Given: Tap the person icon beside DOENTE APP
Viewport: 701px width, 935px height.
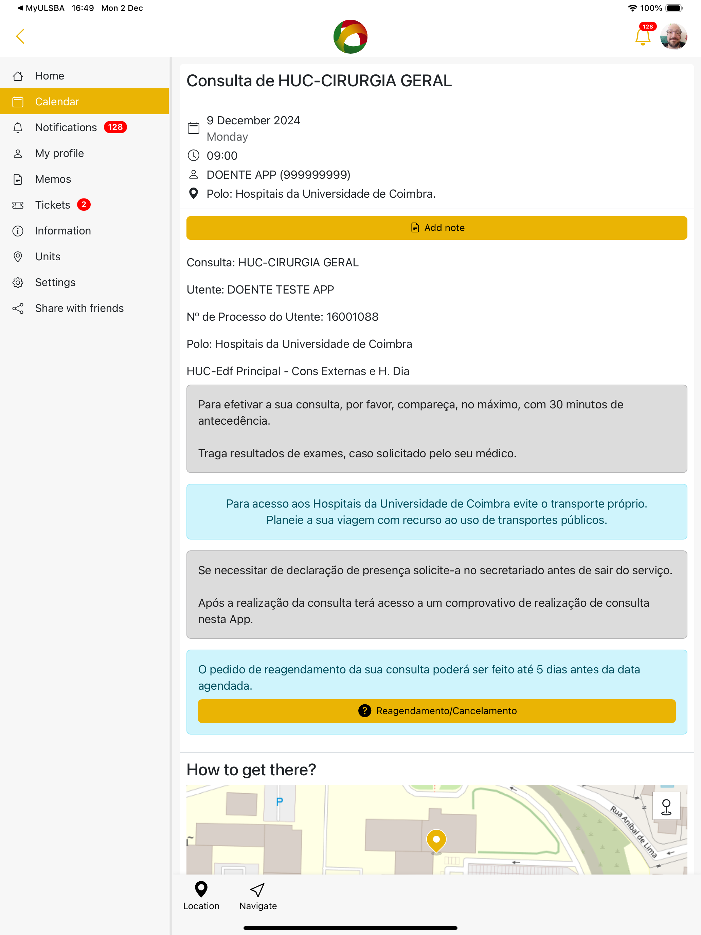Looking at the screenshot, I should click(194, 174).
